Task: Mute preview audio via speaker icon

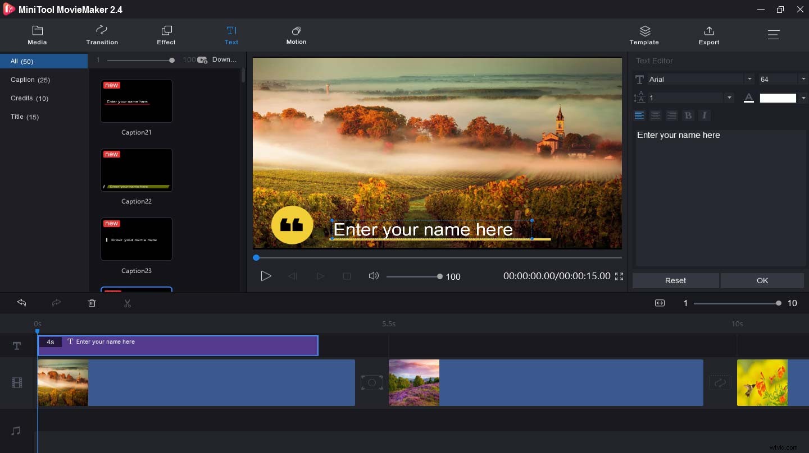Action: pyautogui.click(x=374, y=276)
